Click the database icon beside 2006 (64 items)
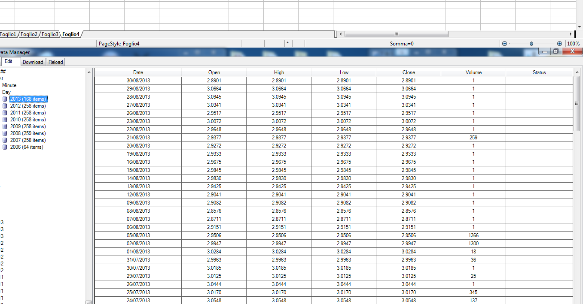Image resolution: width=583 pixels, height=304 pixels. (5, 147)
